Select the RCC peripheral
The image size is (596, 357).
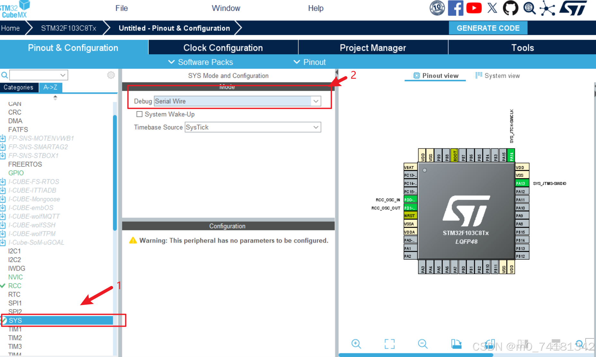tap(15, 286)
